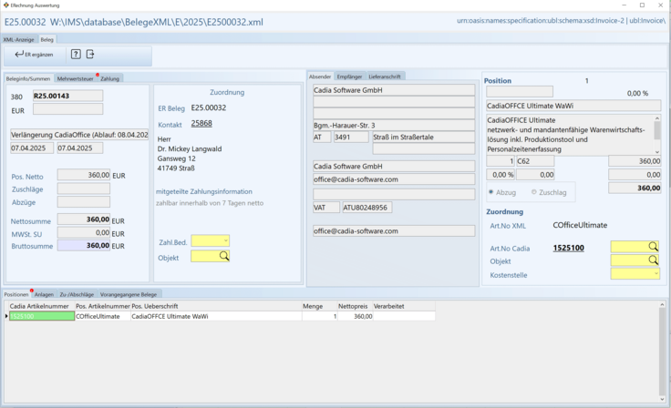Open the Beleginfo/Summen tab

(28, 78)
